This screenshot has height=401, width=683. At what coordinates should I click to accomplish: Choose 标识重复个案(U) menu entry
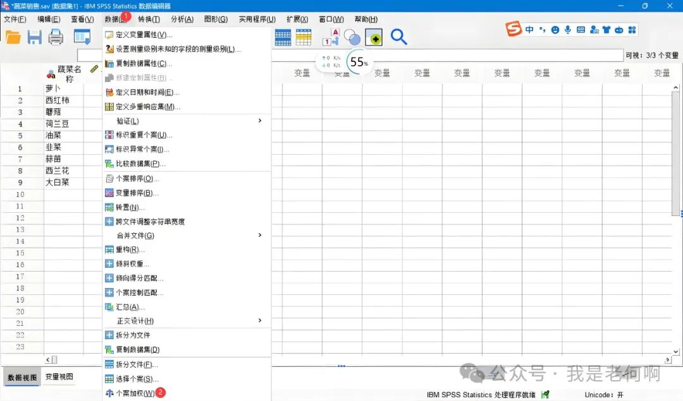tap(187, 135)
